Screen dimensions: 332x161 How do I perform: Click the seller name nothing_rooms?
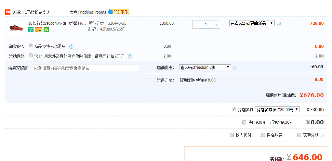(x=93, y=12)
